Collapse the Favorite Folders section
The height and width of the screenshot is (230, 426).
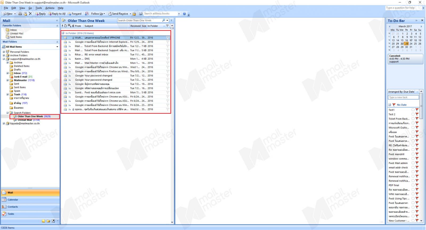coord(57,26)
